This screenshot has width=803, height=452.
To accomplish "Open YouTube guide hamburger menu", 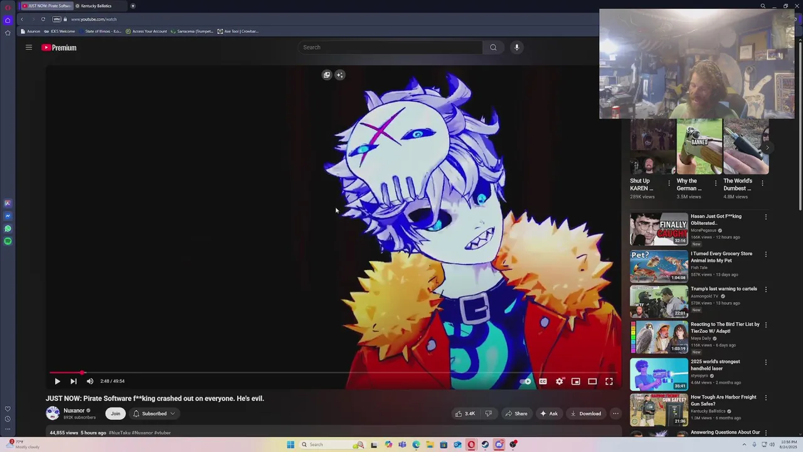I will [x=29, y=47].
